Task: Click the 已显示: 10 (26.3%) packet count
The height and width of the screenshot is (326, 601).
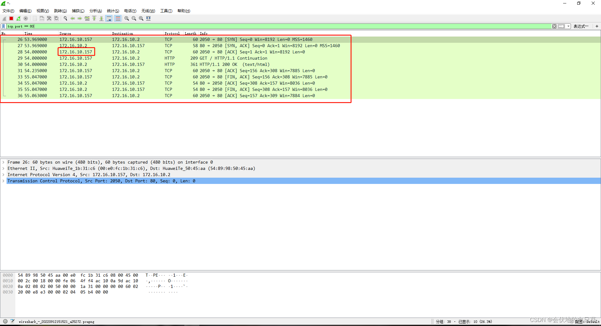Action: (475, 322)
